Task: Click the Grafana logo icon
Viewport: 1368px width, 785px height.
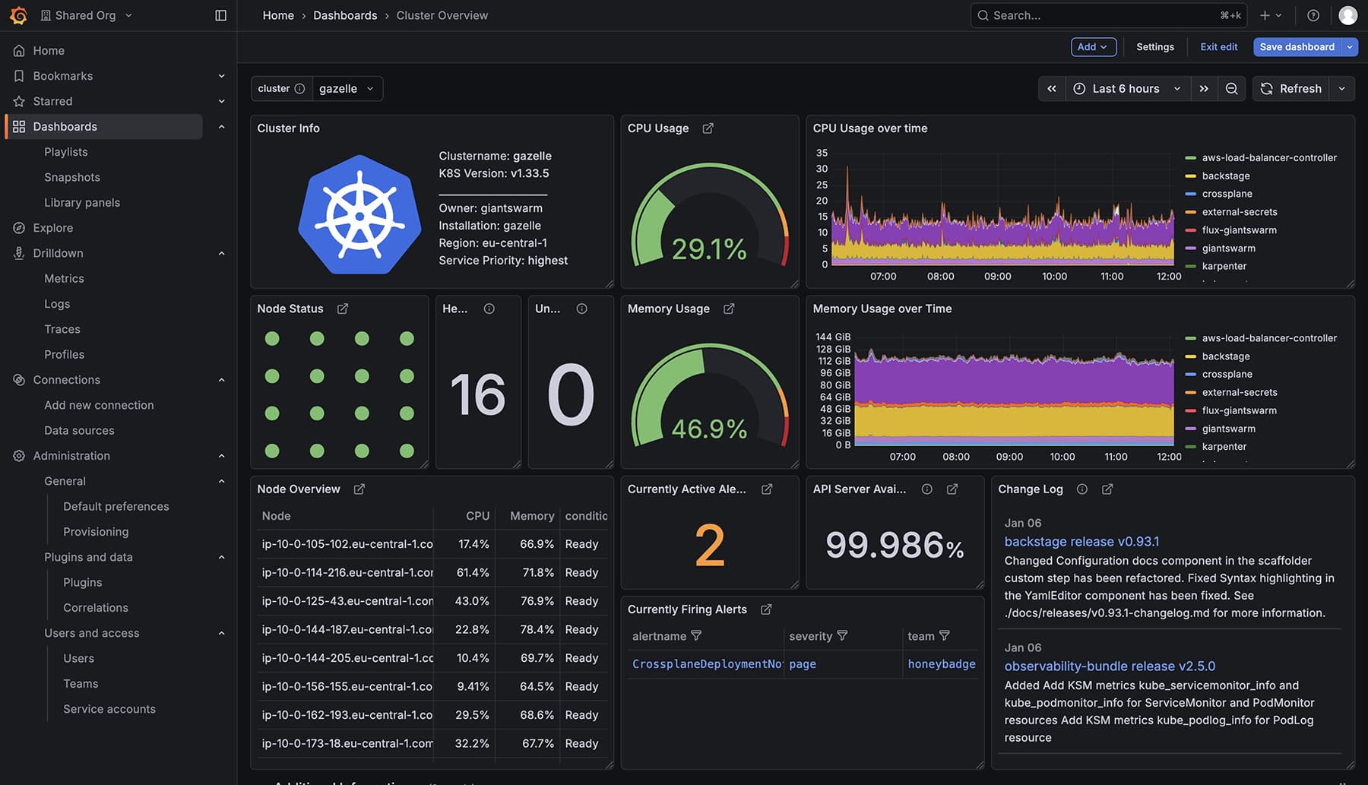Action: [x=18, y=14]
